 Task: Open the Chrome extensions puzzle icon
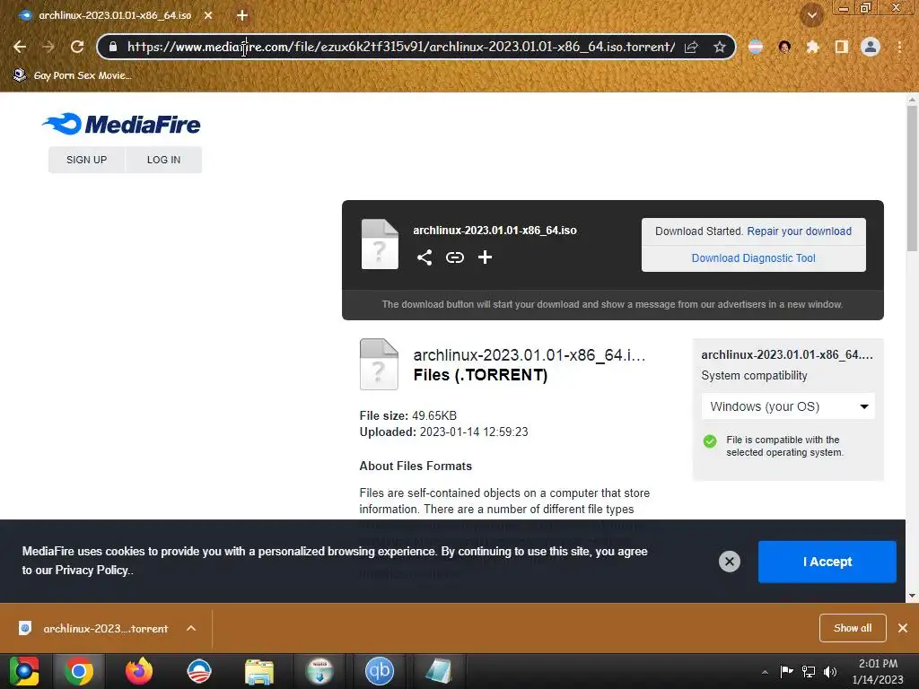coord(812,47)
